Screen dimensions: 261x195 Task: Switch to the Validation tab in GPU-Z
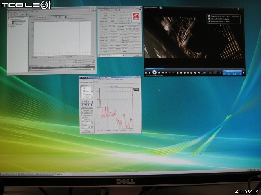coord(117,10)
